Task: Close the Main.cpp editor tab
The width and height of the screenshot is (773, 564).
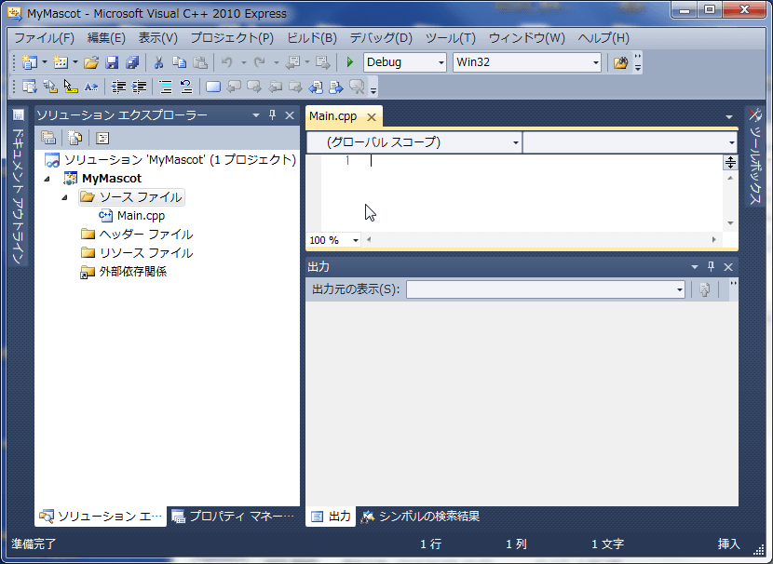Action: pyautogui.click(x=372, y=117)
